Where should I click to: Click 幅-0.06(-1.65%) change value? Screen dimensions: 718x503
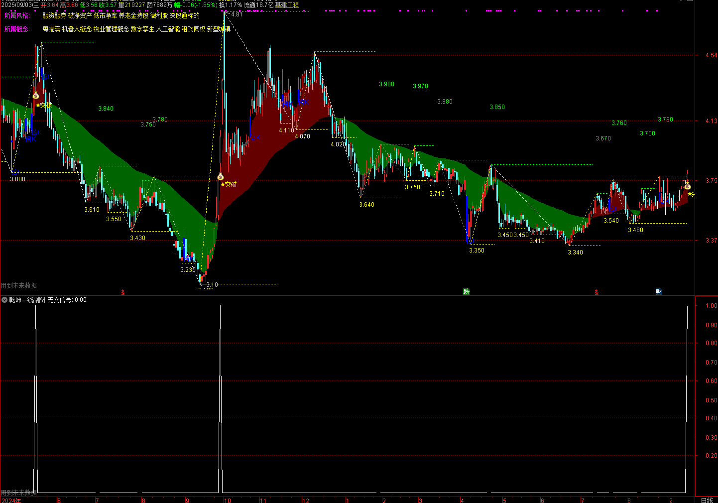196,5
